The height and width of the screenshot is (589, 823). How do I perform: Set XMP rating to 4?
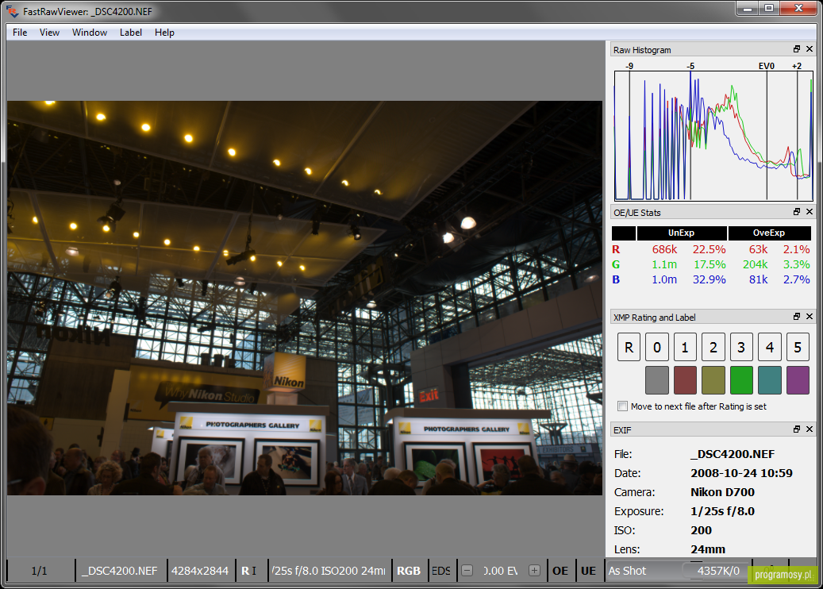[x=770, y=347]
